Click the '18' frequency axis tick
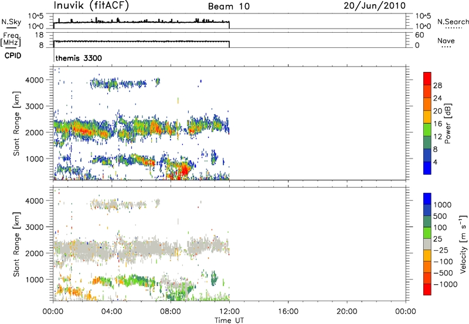Viewport: 469px width, 324px height. [x=39, y=35]
